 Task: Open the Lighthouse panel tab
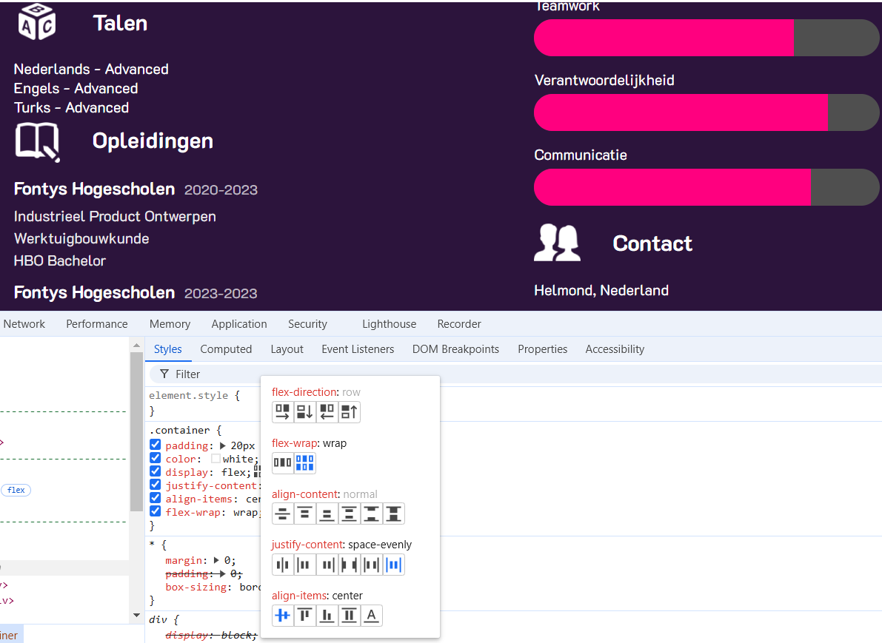[x=389, y=324]
